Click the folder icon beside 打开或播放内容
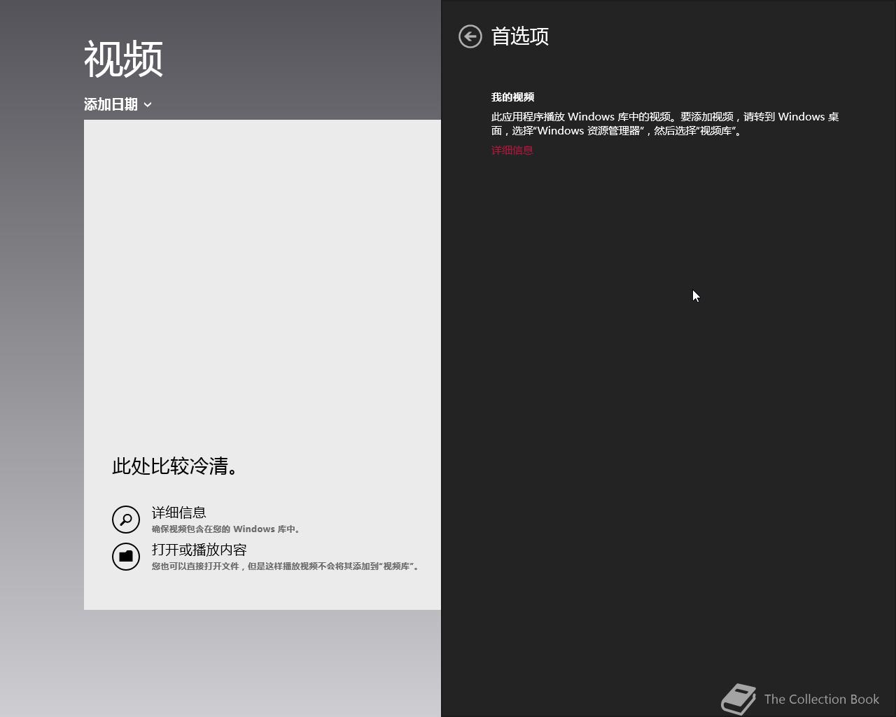 126,557
